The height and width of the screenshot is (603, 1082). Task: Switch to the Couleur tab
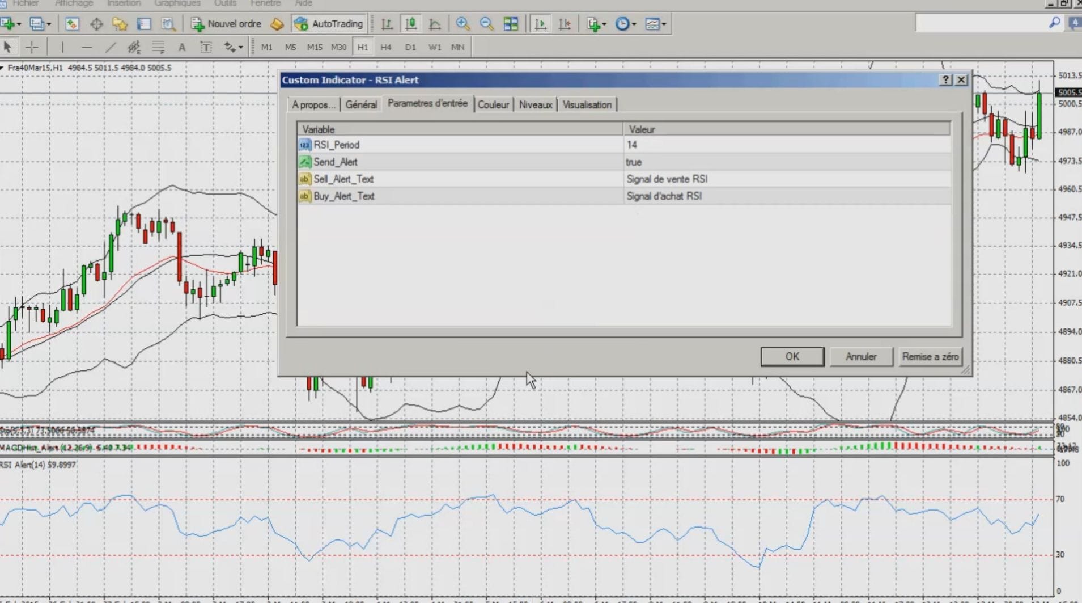point(493,105)
